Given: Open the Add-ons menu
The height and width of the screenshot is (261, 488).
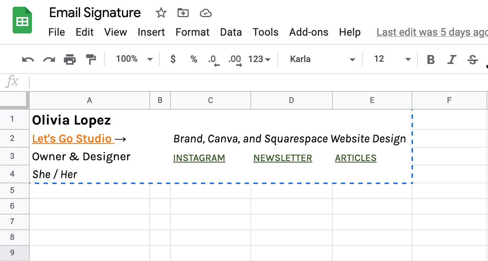Looking at the screenshot, I should coord(309,32).
